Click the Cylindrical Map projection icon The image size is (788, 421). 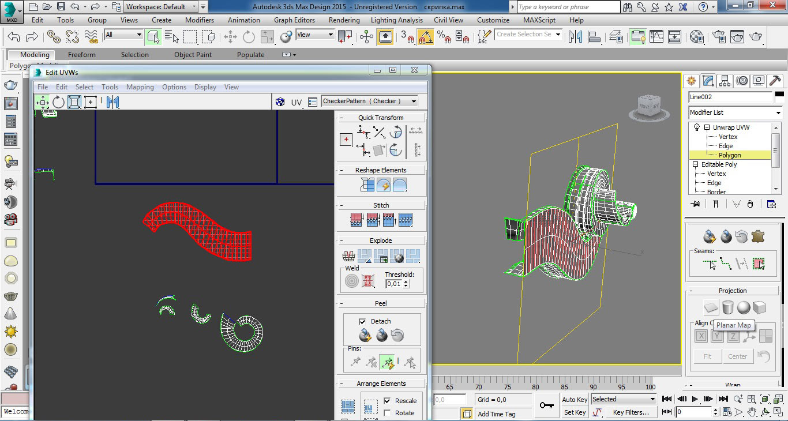coord(727,307)
